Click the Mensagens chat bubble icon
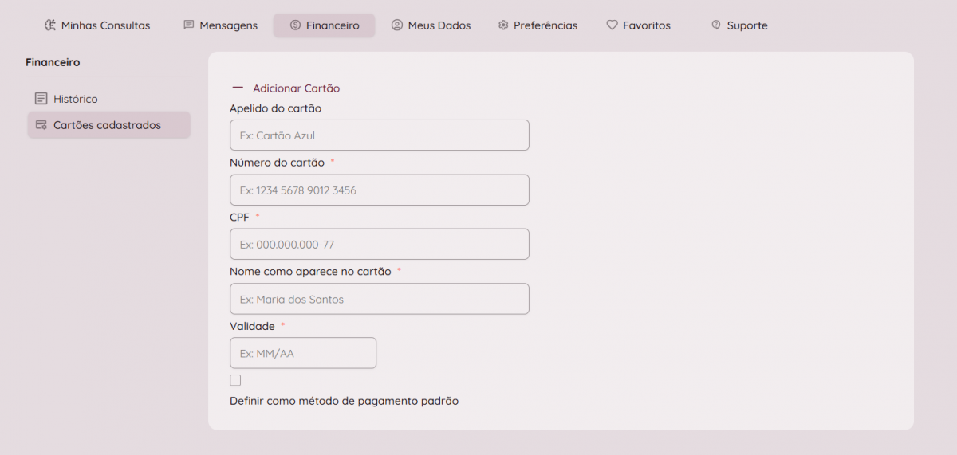Viewport: 957px width, 455px height. pyautogui.click(x=189, y=25)
